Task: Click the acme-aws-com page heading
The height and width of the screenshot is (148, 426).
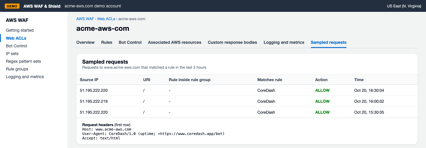Action: click(103, 28)
